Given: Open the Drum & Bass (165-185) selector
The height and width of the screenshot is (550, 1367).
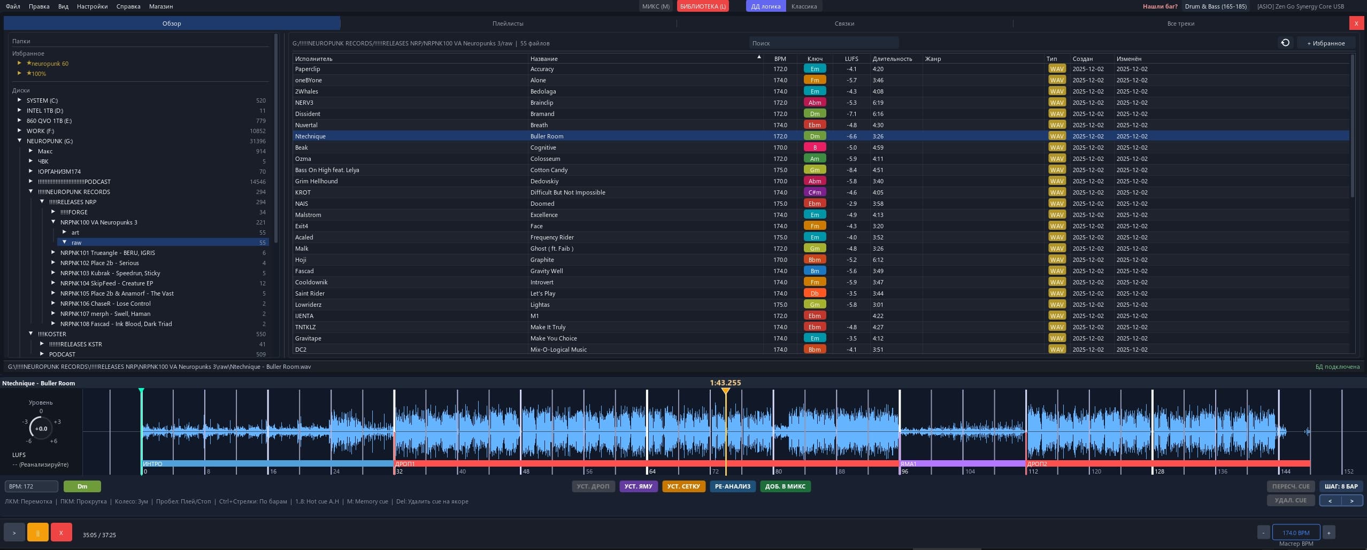Looking at the screenshot, I should [1216, 6].
